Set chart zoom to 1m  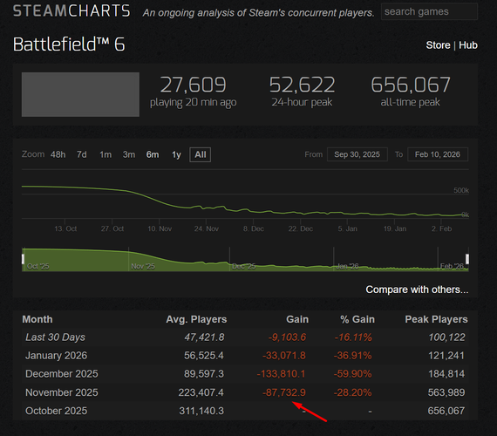click(106, 154)
